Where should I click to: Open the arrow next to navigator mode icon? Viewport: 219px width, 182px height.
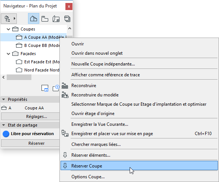coord(14,18)
